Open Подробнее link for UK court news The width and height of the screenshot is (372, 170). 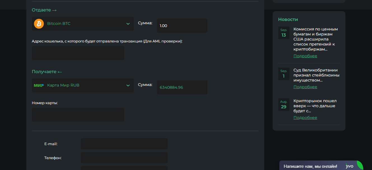[x=305, y=87]
